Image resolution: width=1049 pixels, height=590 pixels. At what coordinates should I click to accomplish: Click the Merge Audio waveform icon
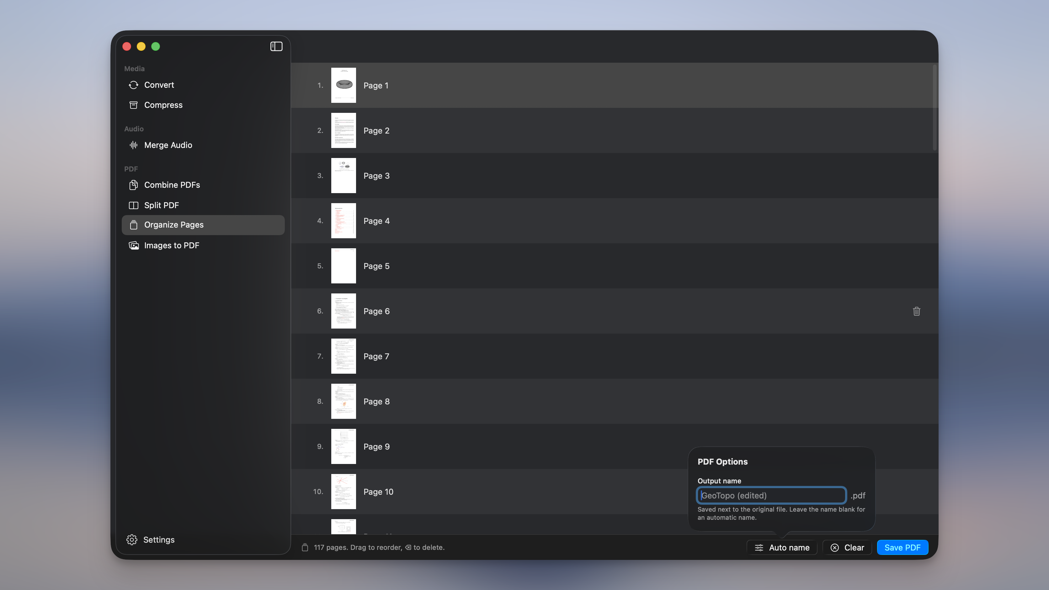tap(134, 145)
